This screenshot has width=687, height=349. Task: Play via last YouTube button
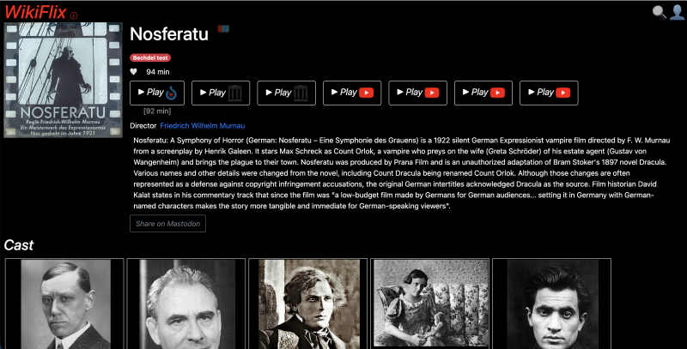[x=549, y=93]
